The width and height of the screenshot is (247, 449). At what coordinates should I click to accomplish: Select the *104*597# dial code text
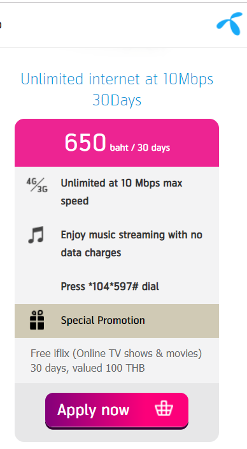pyautogui.click(x=111, y=287)
